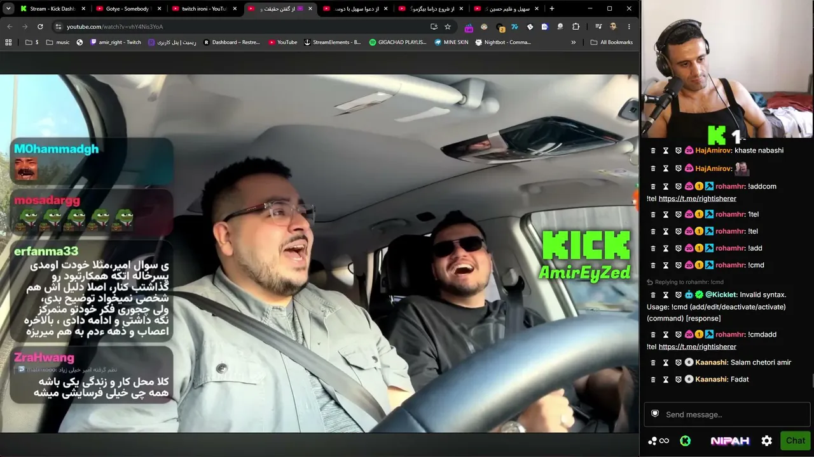Open the StreamElements bookmark
Image resolution: width=814 pixels, height=457 pixels.
tap(333, 43)
